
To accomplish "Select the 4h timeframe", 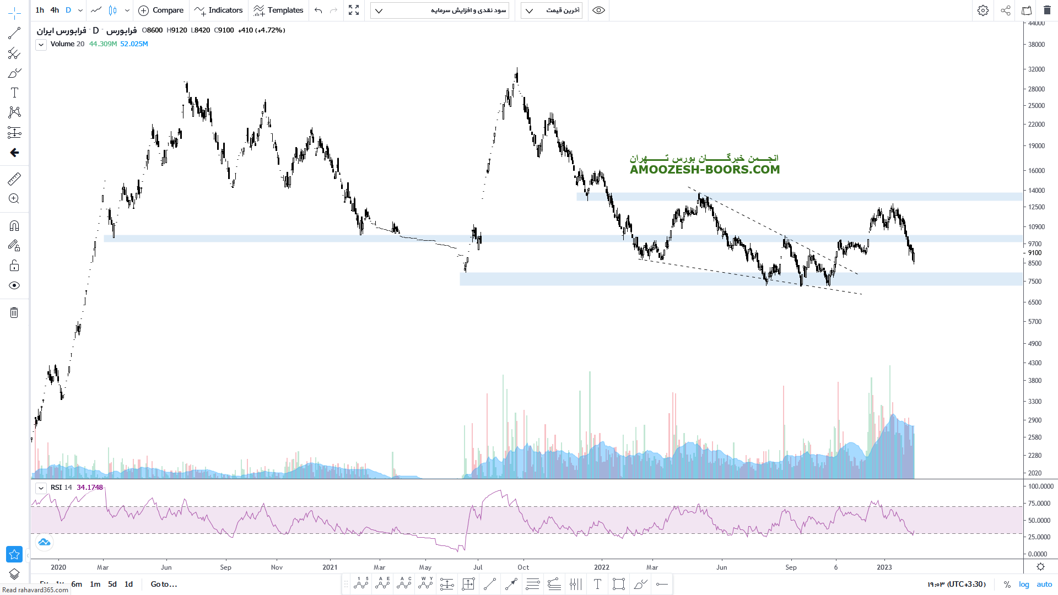I will (55, 10).
